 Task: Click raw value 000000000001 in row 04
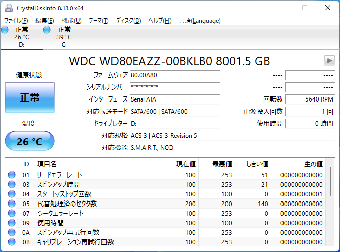click(301, 194)
